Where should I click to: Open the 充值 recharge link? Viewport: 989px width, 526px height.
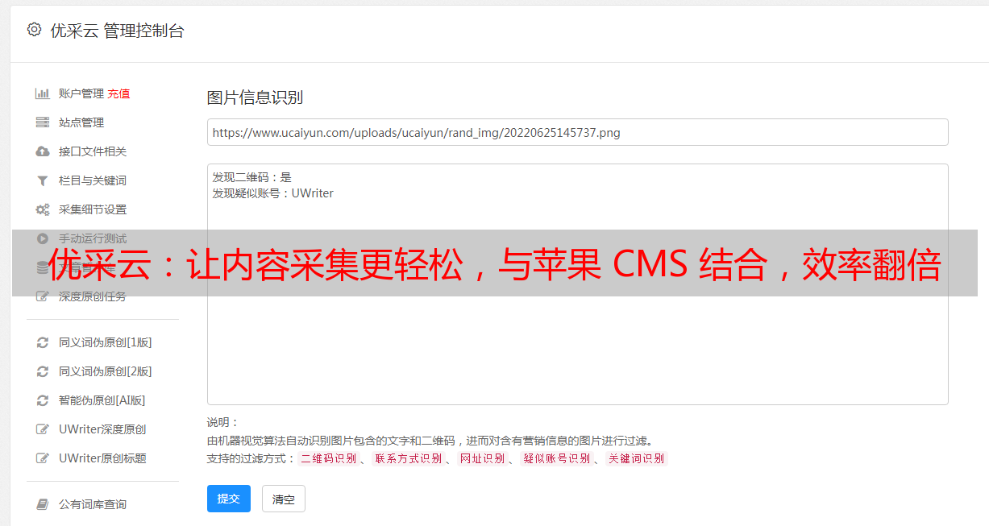118,93
